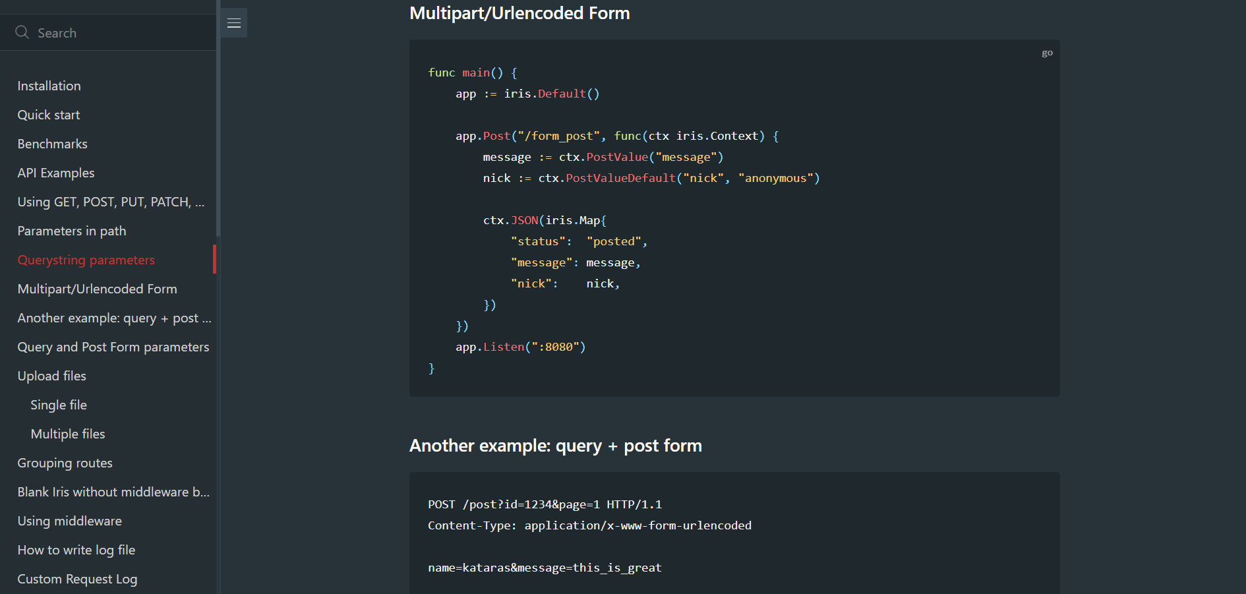Open the Installation section
The image size is (1246, 594).
coord(49,86)
